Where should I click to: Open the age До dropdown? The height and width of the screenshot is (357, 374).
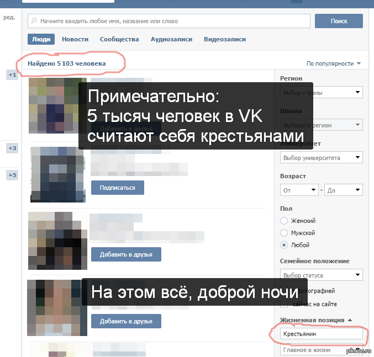344,190
